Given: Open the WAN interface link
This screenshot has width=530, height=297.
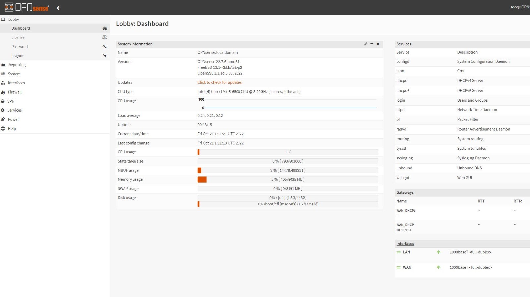Looking at the screenshot, I should [407, 267].
